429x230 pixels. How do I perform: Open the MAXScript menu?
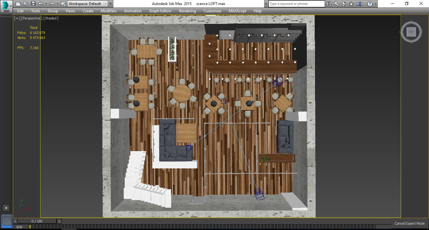[x=238, y=11]
